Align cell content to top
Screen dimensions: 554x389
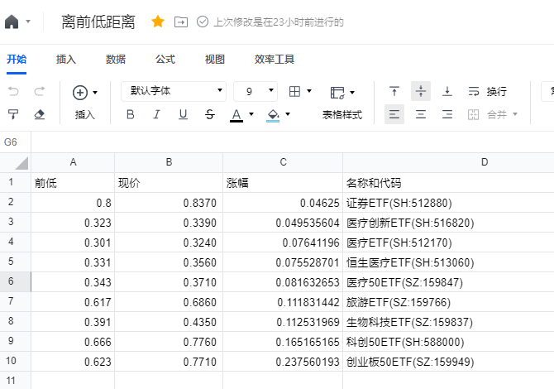pyautogui.click(x=394, y=91)
